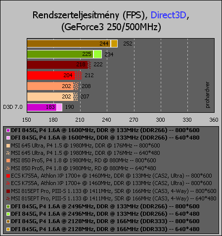The height and width of the screenshot is (236, 222).
Task: Click the 330 tick label on the x-axis
Action: [x=187, y=120]
